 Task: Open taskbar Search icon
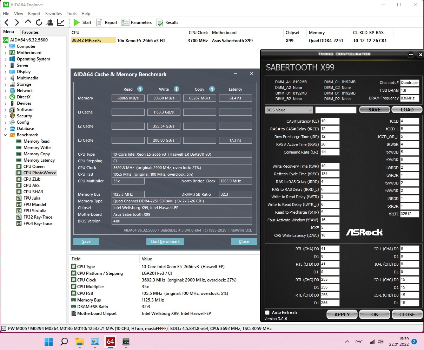(x=64, y=342)
